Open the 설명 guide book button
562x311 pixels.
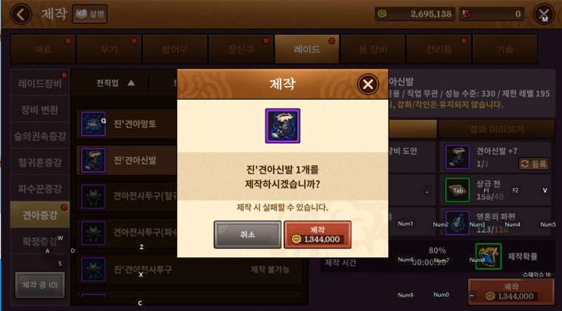click(x=89, y=14)
